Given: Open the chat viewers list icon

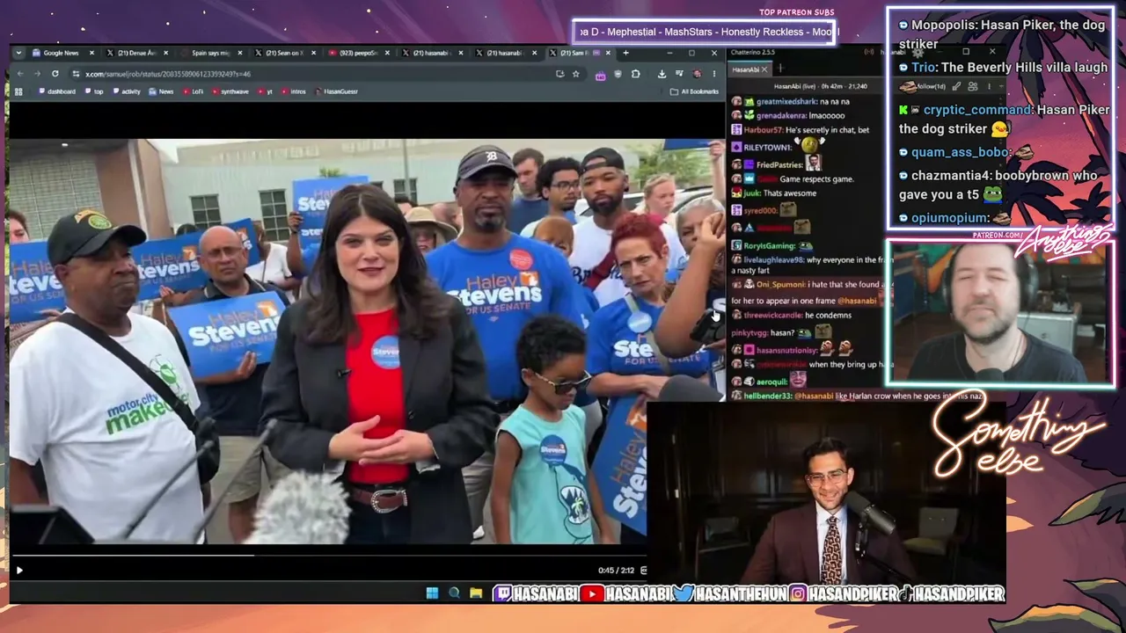Looking at the screenshot, I should (972, 86).
